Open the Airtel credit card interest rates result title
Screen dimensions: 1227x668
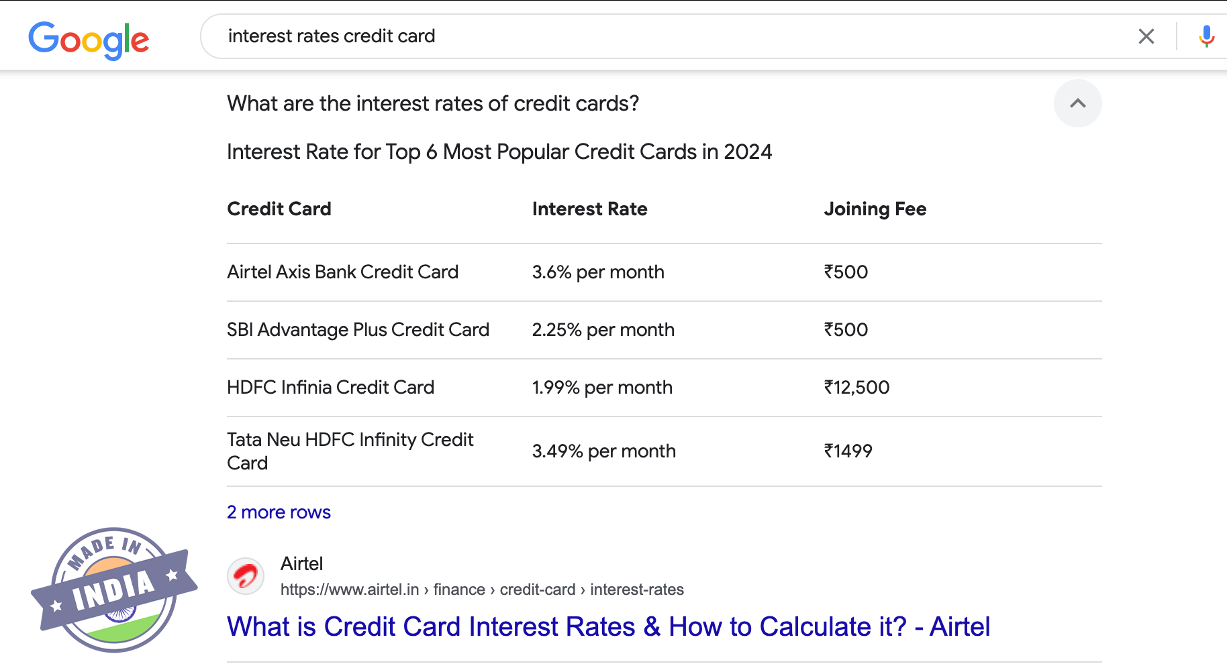click(608, 626)
